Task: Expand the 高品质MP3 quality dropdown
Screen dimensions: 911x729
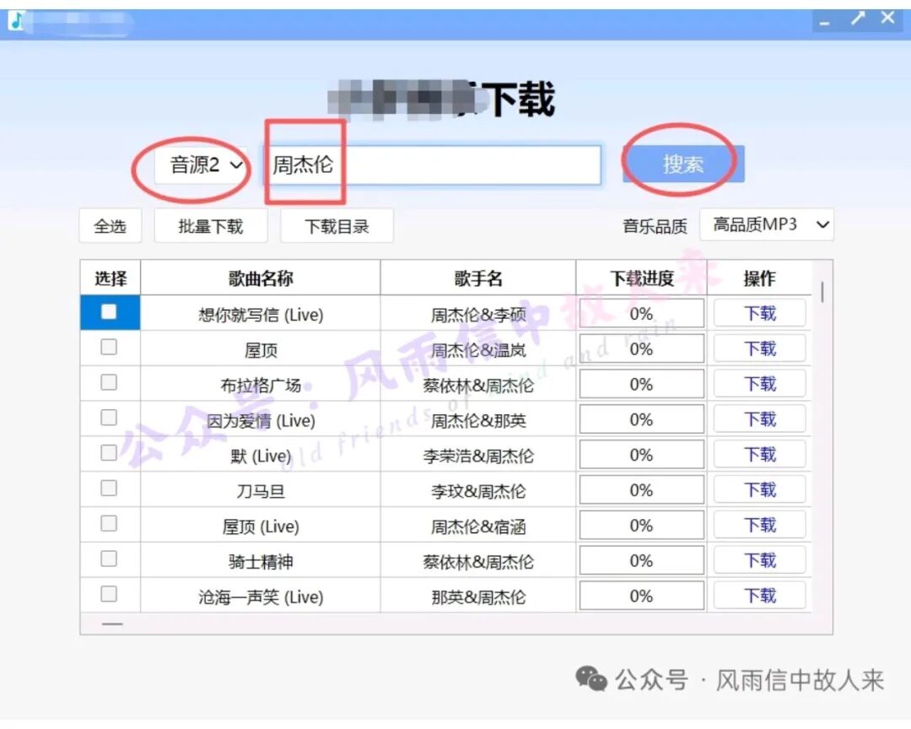Action: click(766, 224)
